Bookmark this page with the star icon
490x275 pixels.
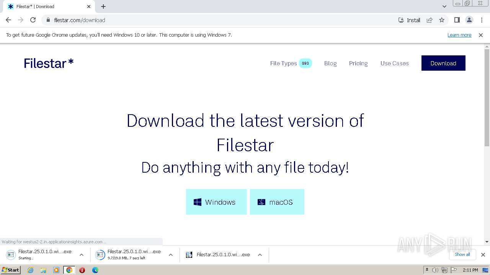pyautogui.click(x=442, y=20)
